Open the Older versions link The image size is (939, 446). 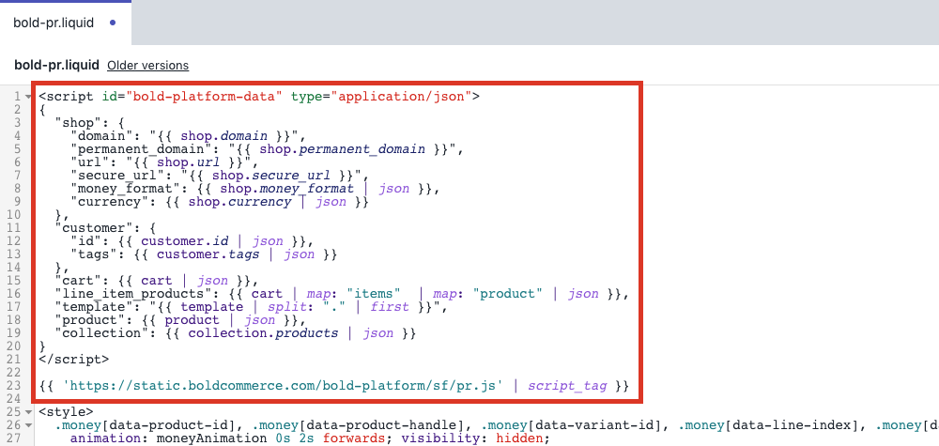coord(148,65)
